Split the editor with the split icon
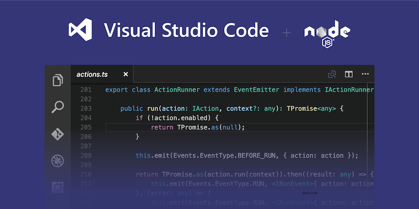Viewport: 419px width, 209px height. point(349,74)
